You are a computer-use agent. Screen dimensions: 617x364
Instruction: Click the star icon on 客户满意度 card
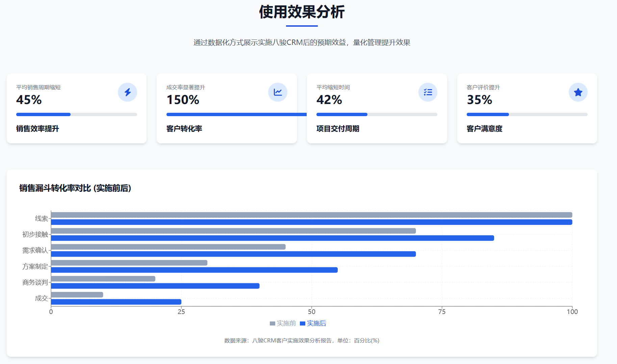click(x=578, y=92)
